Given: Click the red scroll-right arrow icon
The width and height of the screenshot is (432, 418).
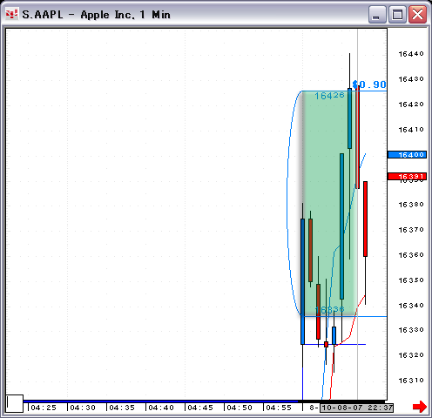Looking at the screenshot, I should point(420,407).
